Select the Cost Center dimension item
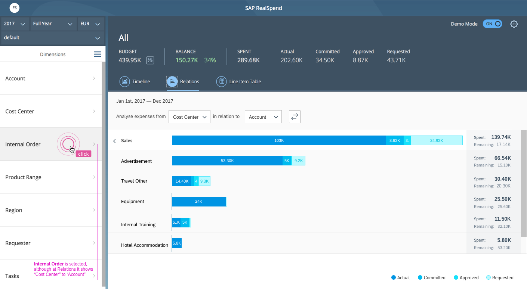527x289 pixels. click(50, 111)
